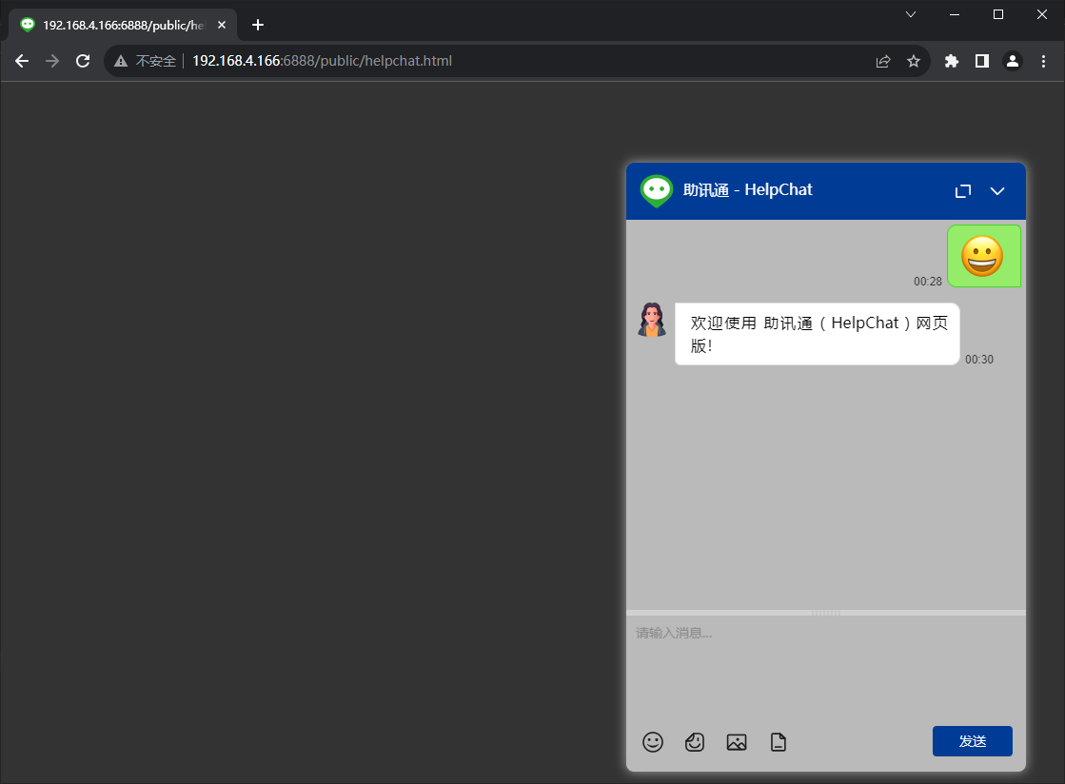Open the sticker picker icon

[x=695, y=742]
